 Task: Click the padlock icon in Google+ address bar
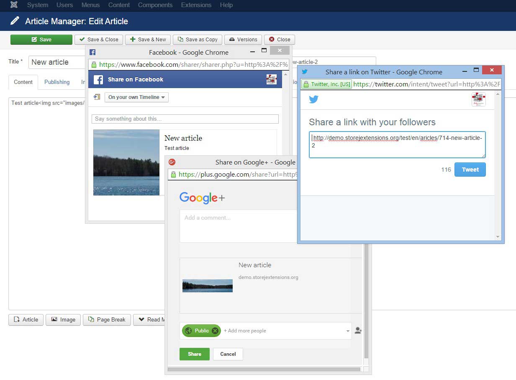click(x=173, y=175)
